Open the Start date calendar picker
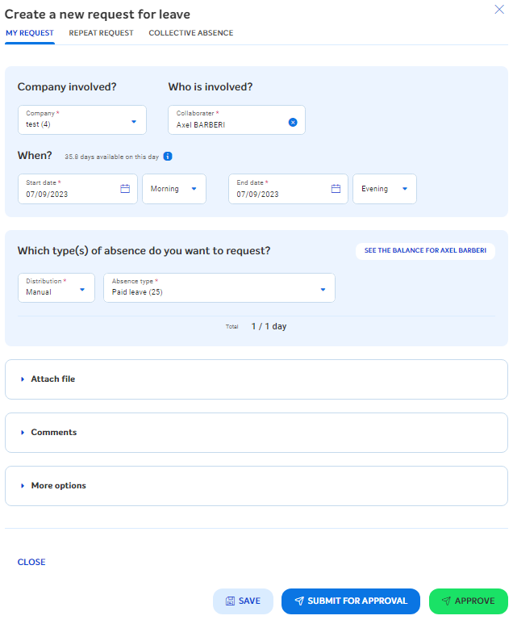 click(x=125, y=189)
